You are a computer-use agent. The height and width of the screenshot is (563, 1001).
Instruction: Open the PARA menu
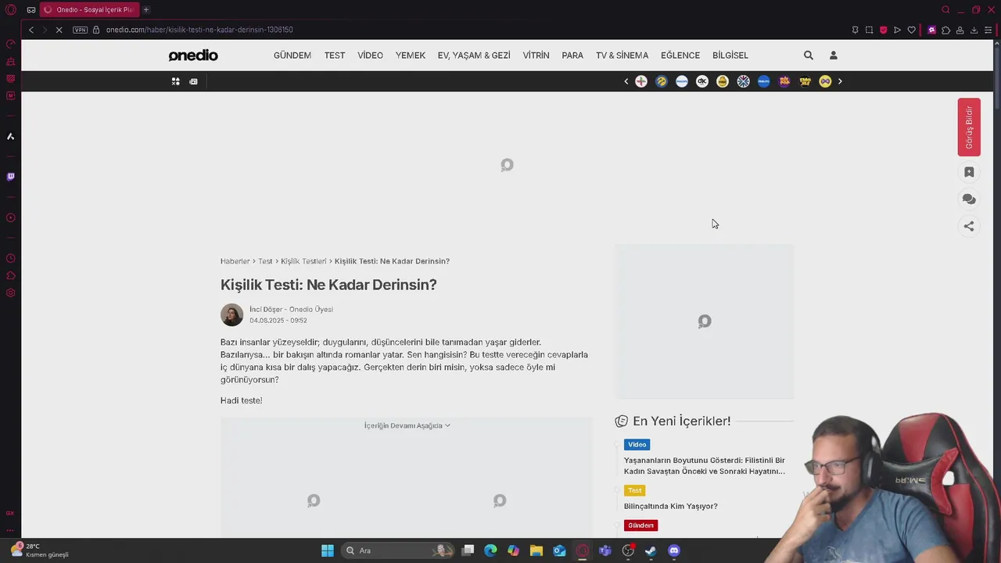(x=572, y=56)
